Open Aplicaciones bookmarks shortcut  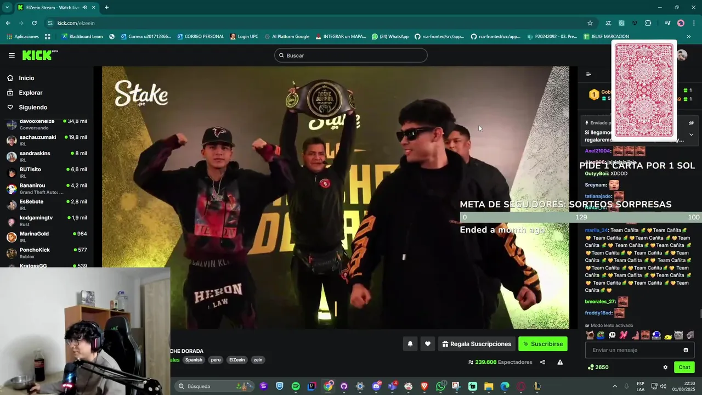coord(22,37)
